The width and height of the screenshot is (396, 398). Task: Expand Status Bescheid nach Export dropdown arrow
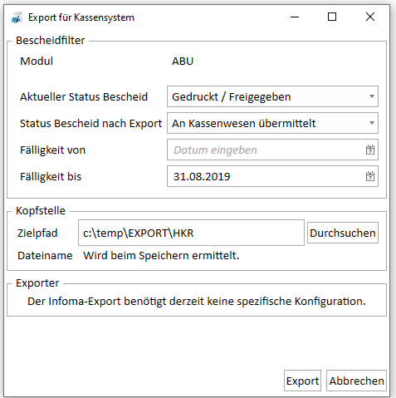pyautogui.click(x=372, y=123)
